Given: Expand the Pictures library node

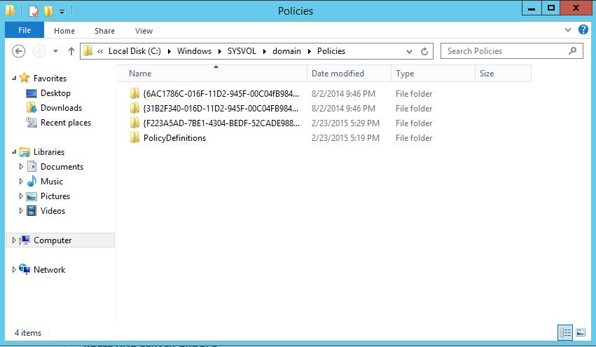Looking at the screenshot, I should [21, 196].
